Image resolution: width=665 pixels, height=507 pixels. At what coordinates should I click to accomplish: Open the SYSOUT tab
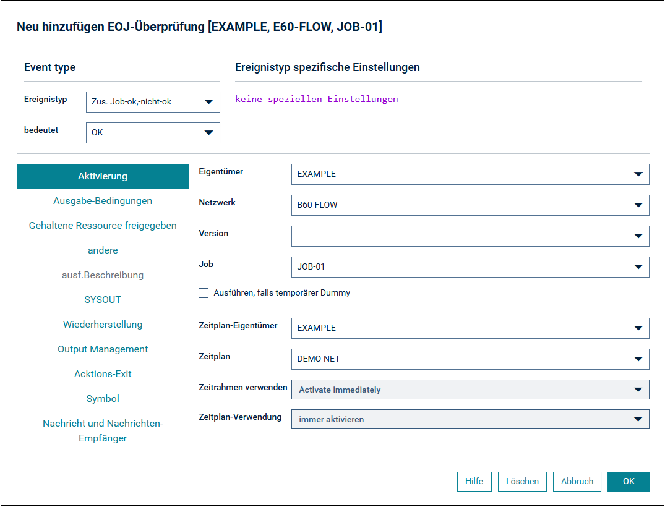point(103,300)
